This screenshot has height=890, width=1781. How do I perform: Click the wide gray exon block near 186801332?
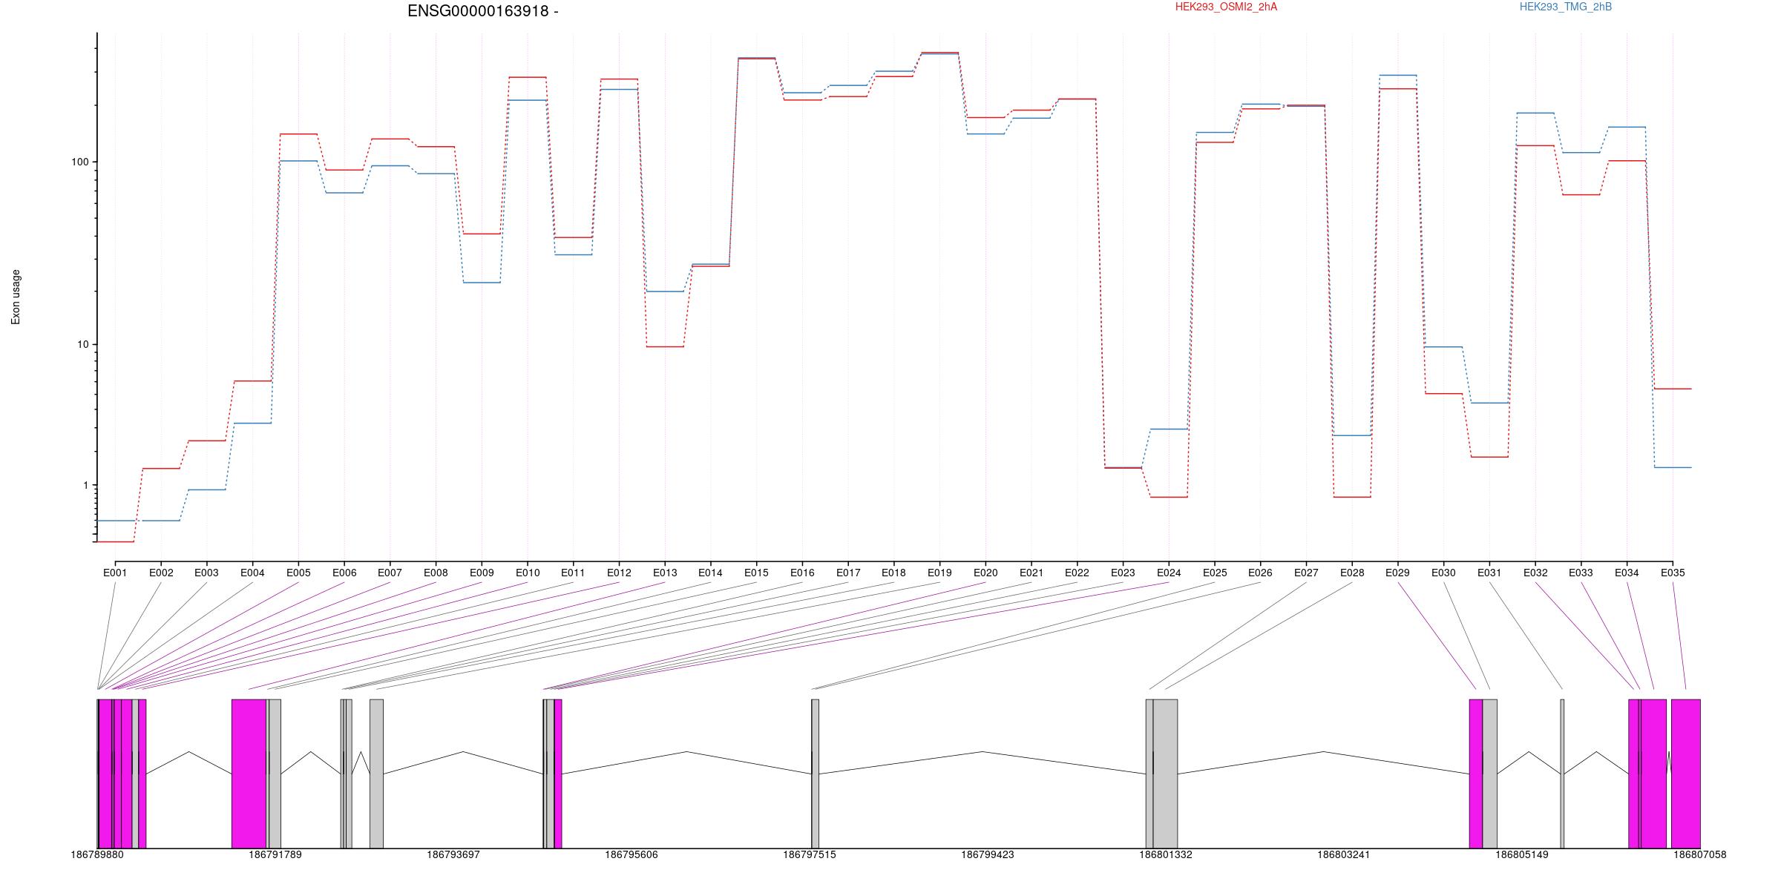click(1165, 774)
